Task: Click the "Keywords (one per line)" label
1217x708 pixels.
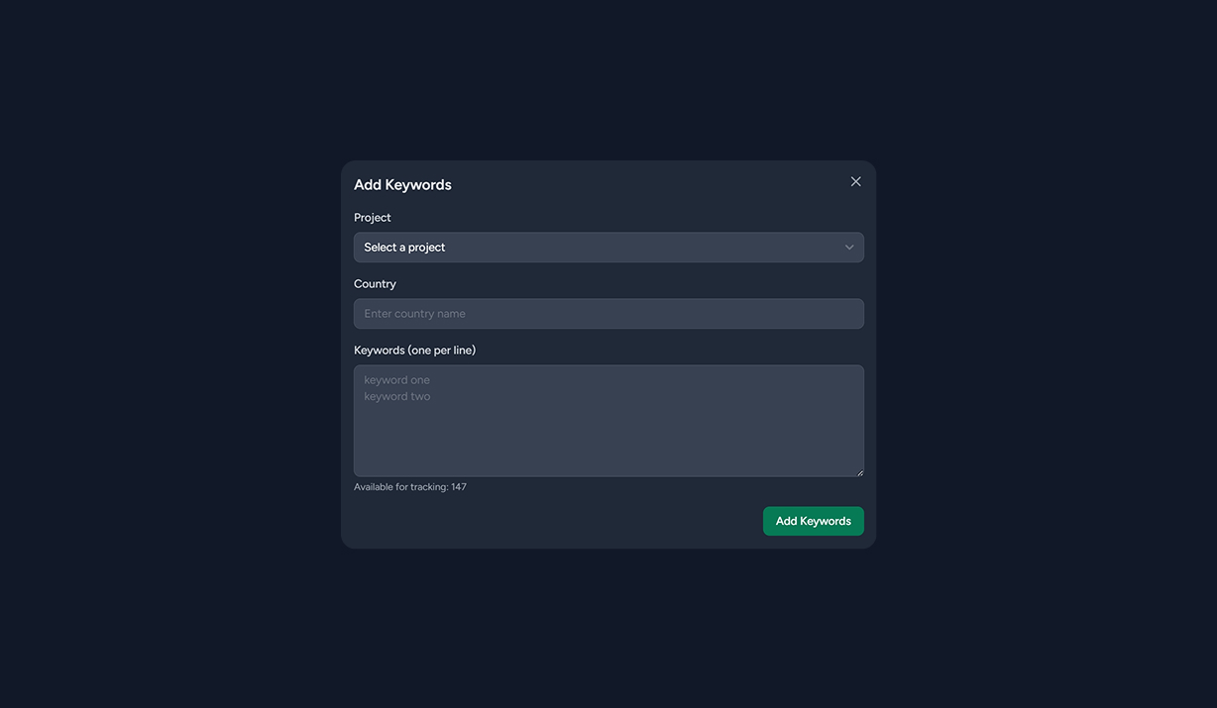Action: point(414,350)
